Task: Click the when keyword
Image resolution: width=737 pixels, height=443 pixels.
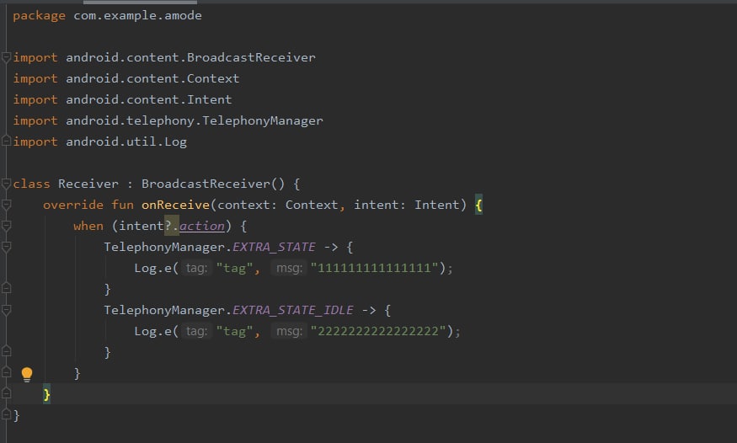Action: [x=88, y=226]
